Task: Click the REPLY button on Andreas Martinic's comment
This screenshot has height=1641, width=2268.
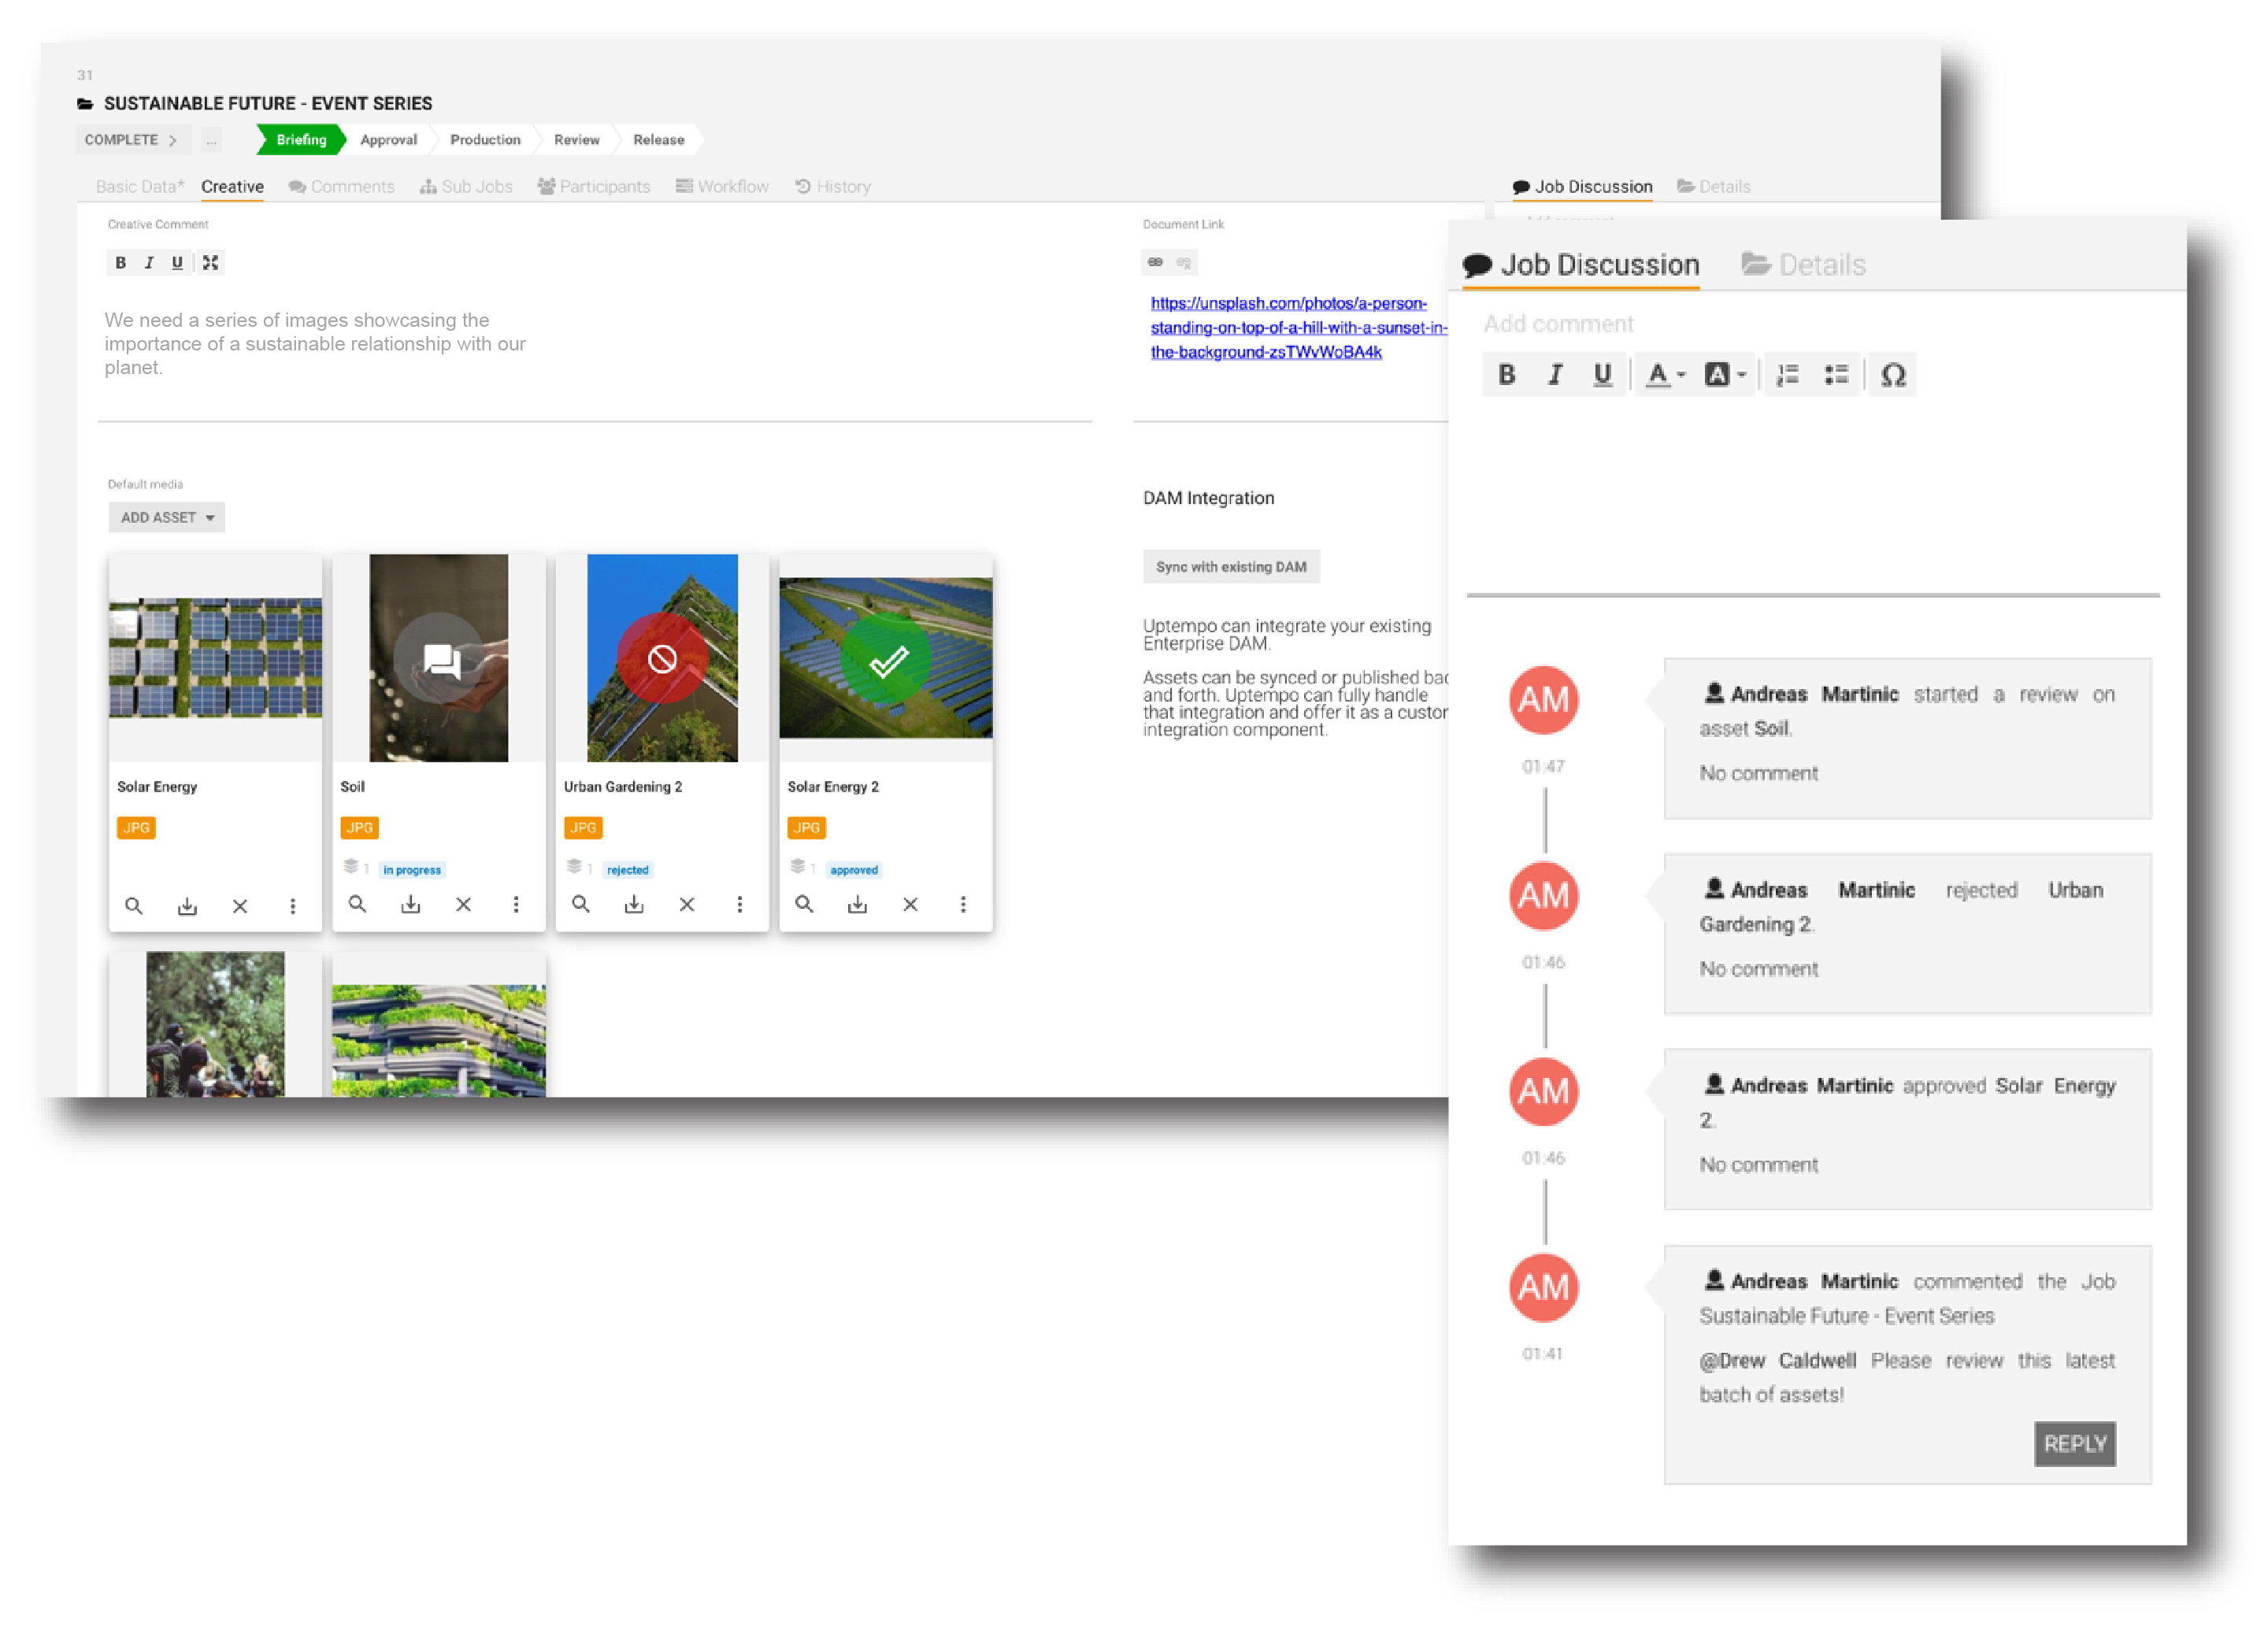Action: tap(2075, 1443)
